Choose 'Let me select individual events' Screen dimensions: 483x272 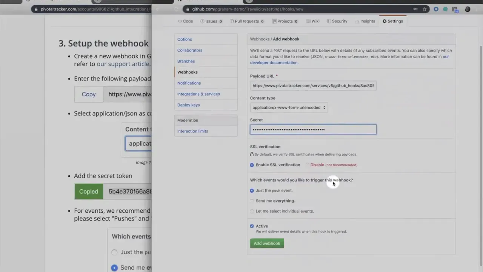252,211
